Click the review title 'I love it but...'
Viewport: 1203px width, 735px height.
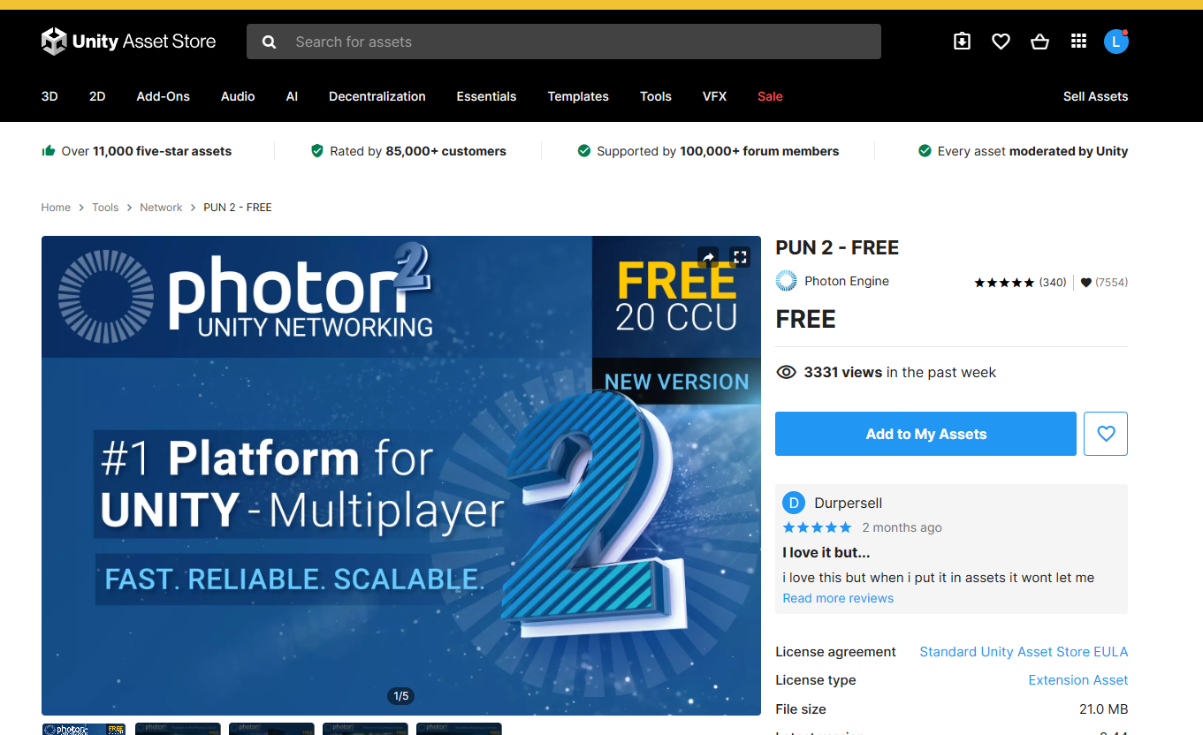tap(826, 553)
